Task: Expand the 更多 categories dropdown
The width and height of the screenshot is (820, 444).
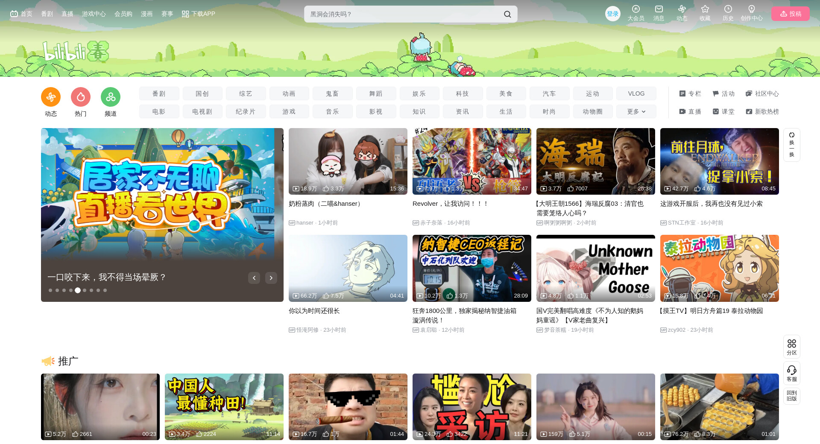Action: (636, 111)
